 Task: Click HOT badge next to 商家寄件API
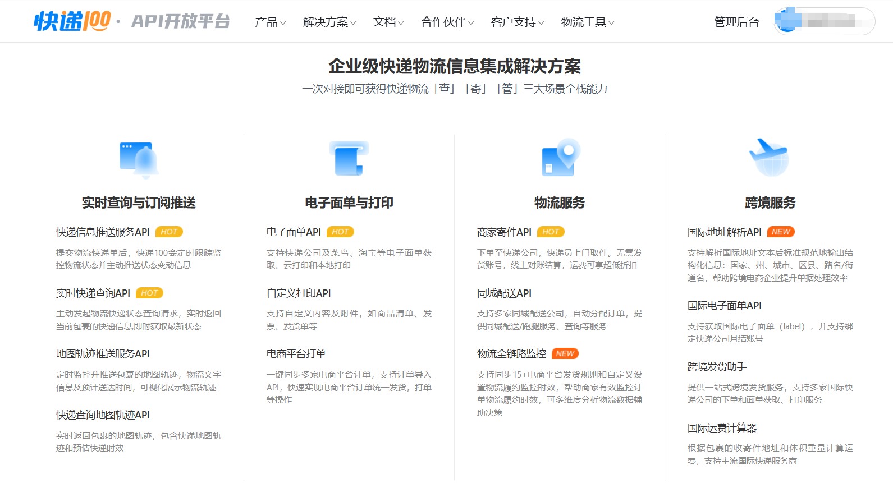[551, 232]
